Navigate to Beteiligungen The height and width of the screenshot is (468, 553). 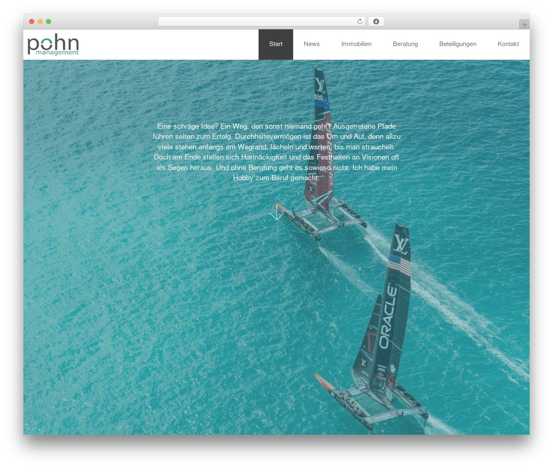click(x=458, y=44)
